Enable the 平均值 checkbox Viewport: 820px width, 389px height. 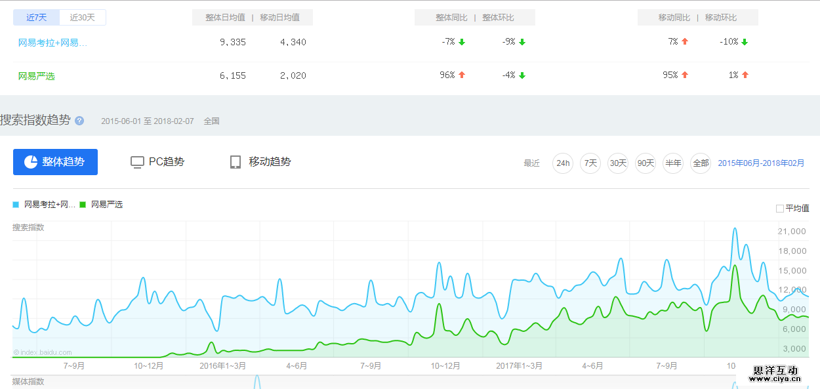pos(780,209)
